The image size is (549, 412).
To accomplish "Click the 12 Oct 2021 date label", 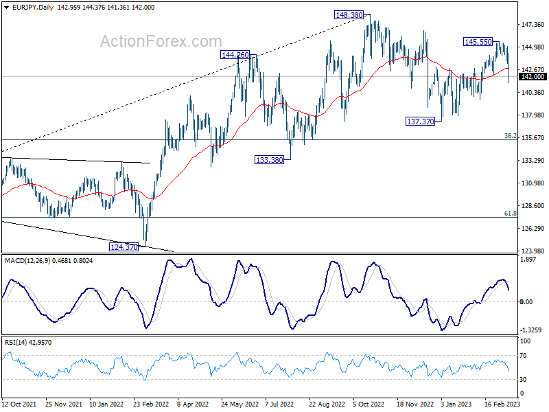I will coord(19,404).
